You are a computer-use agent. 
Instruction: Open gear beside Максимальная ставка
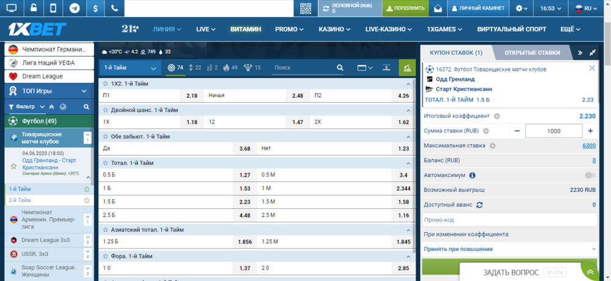point(492,146)
